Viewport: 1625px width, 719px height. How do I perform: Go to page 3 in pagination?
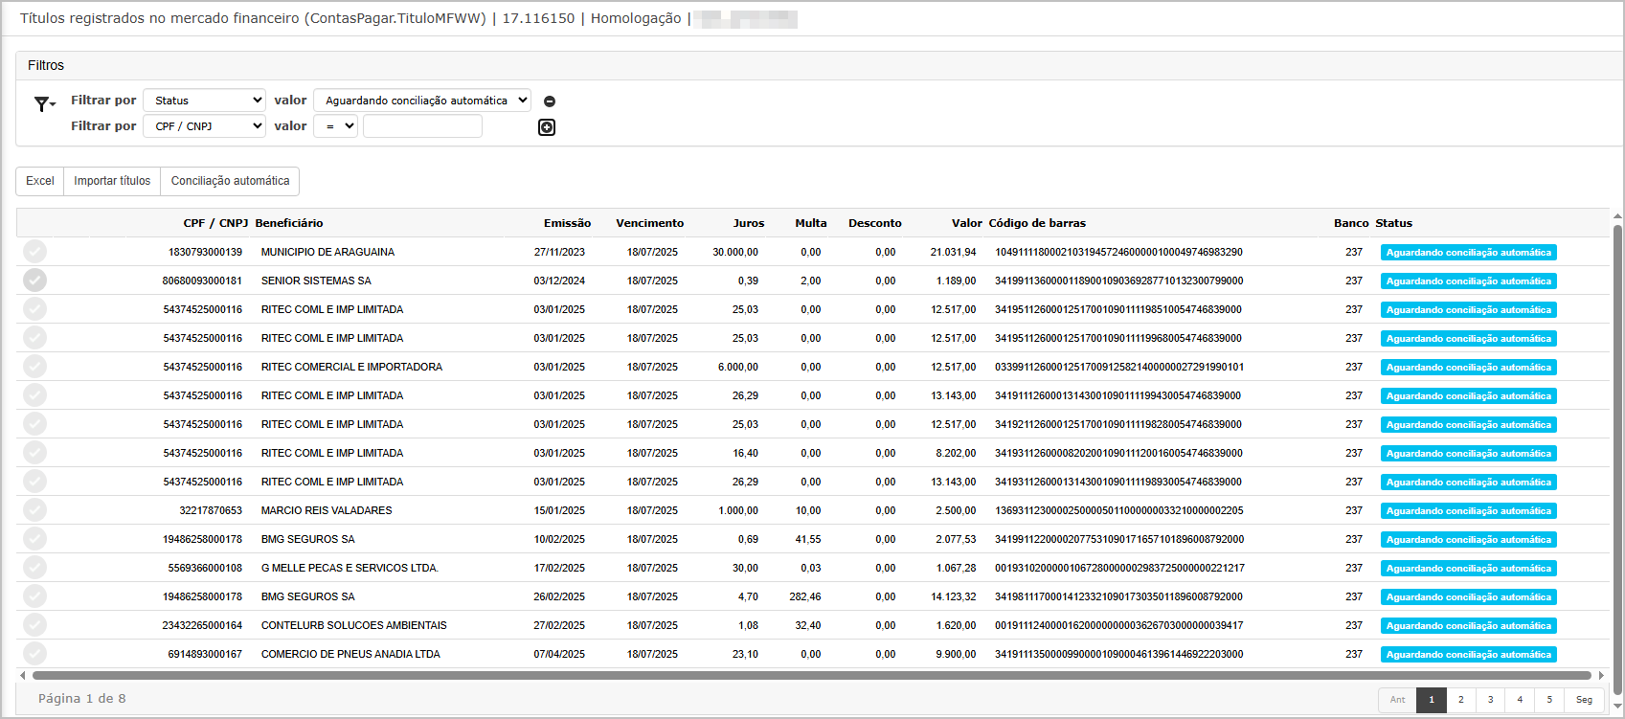pos(1491,700)
